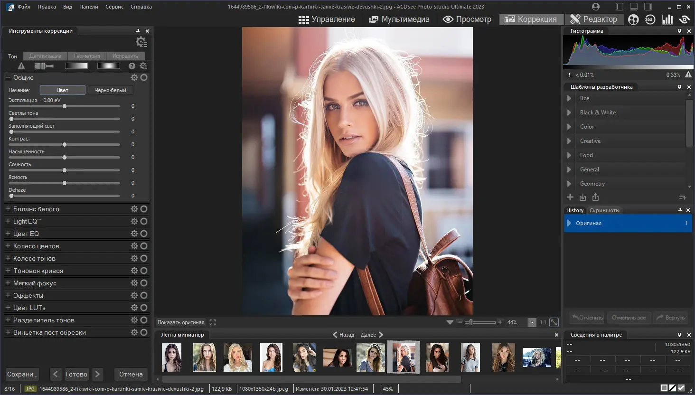Image resolution: width=695 pixels, height=395 pixels.
Task: Open the bar chart dashboard icon
Action: pos(667,19)
